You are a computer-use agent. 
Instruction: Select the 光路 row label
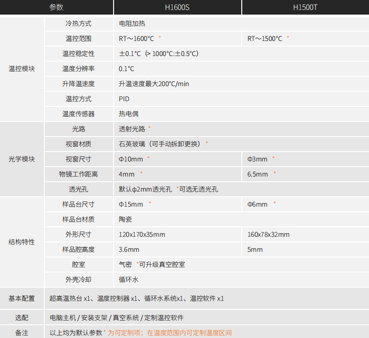78,129
